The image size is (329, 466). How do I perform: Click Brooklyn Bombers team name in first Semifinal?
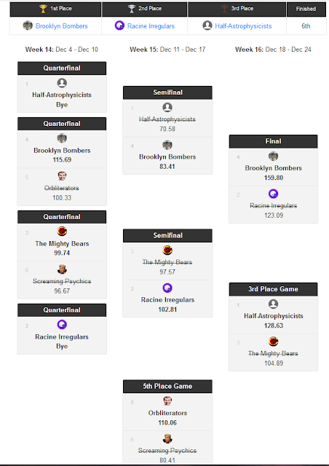click(167, 157)
